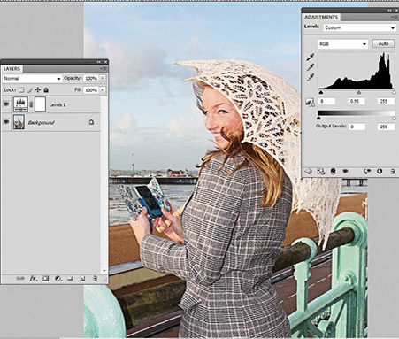Delete the adjustment with trash icon

[x=393, y=171]
